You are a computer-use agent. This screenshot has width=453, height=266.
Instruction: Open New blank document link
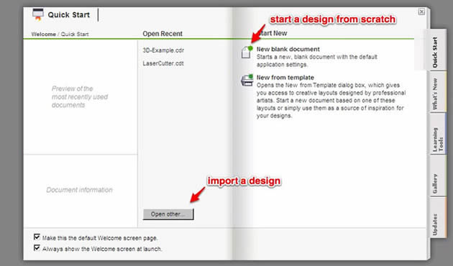click(x=288, y=49)
